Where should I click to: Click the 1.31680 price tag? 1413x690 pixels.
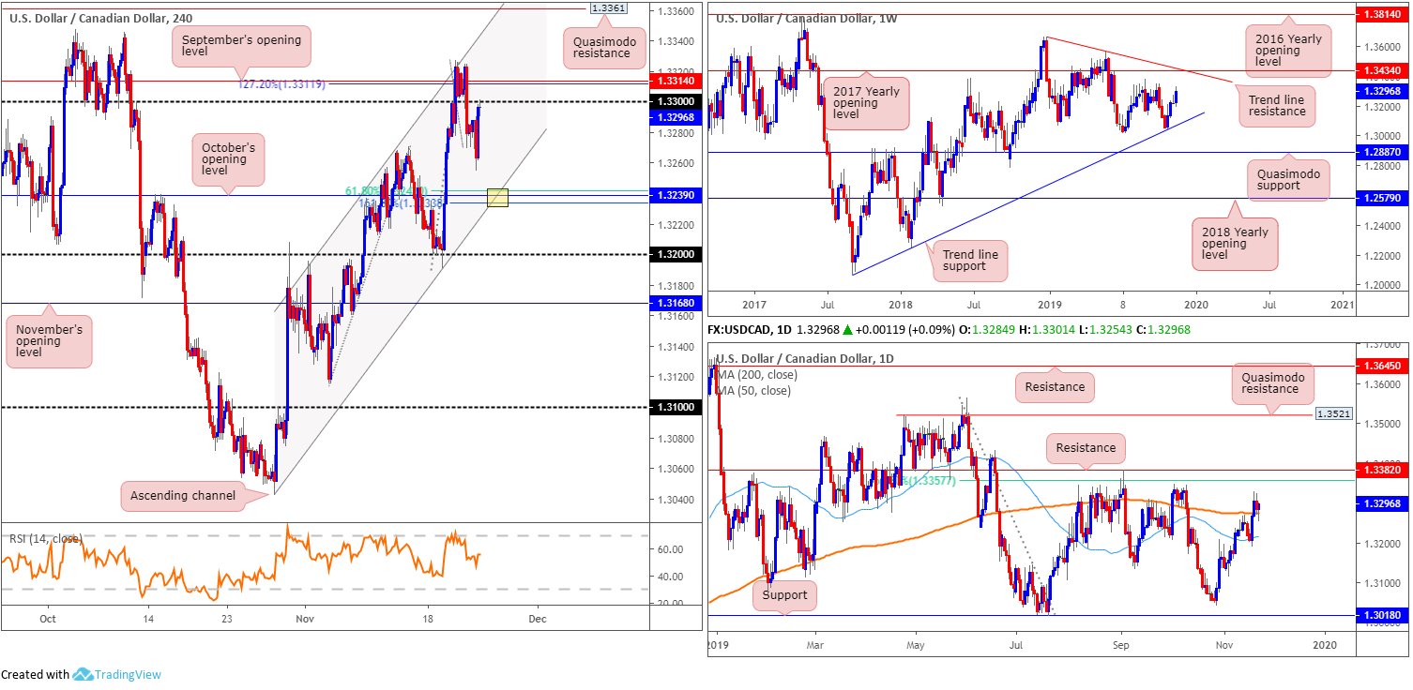[x=674, y=304]
